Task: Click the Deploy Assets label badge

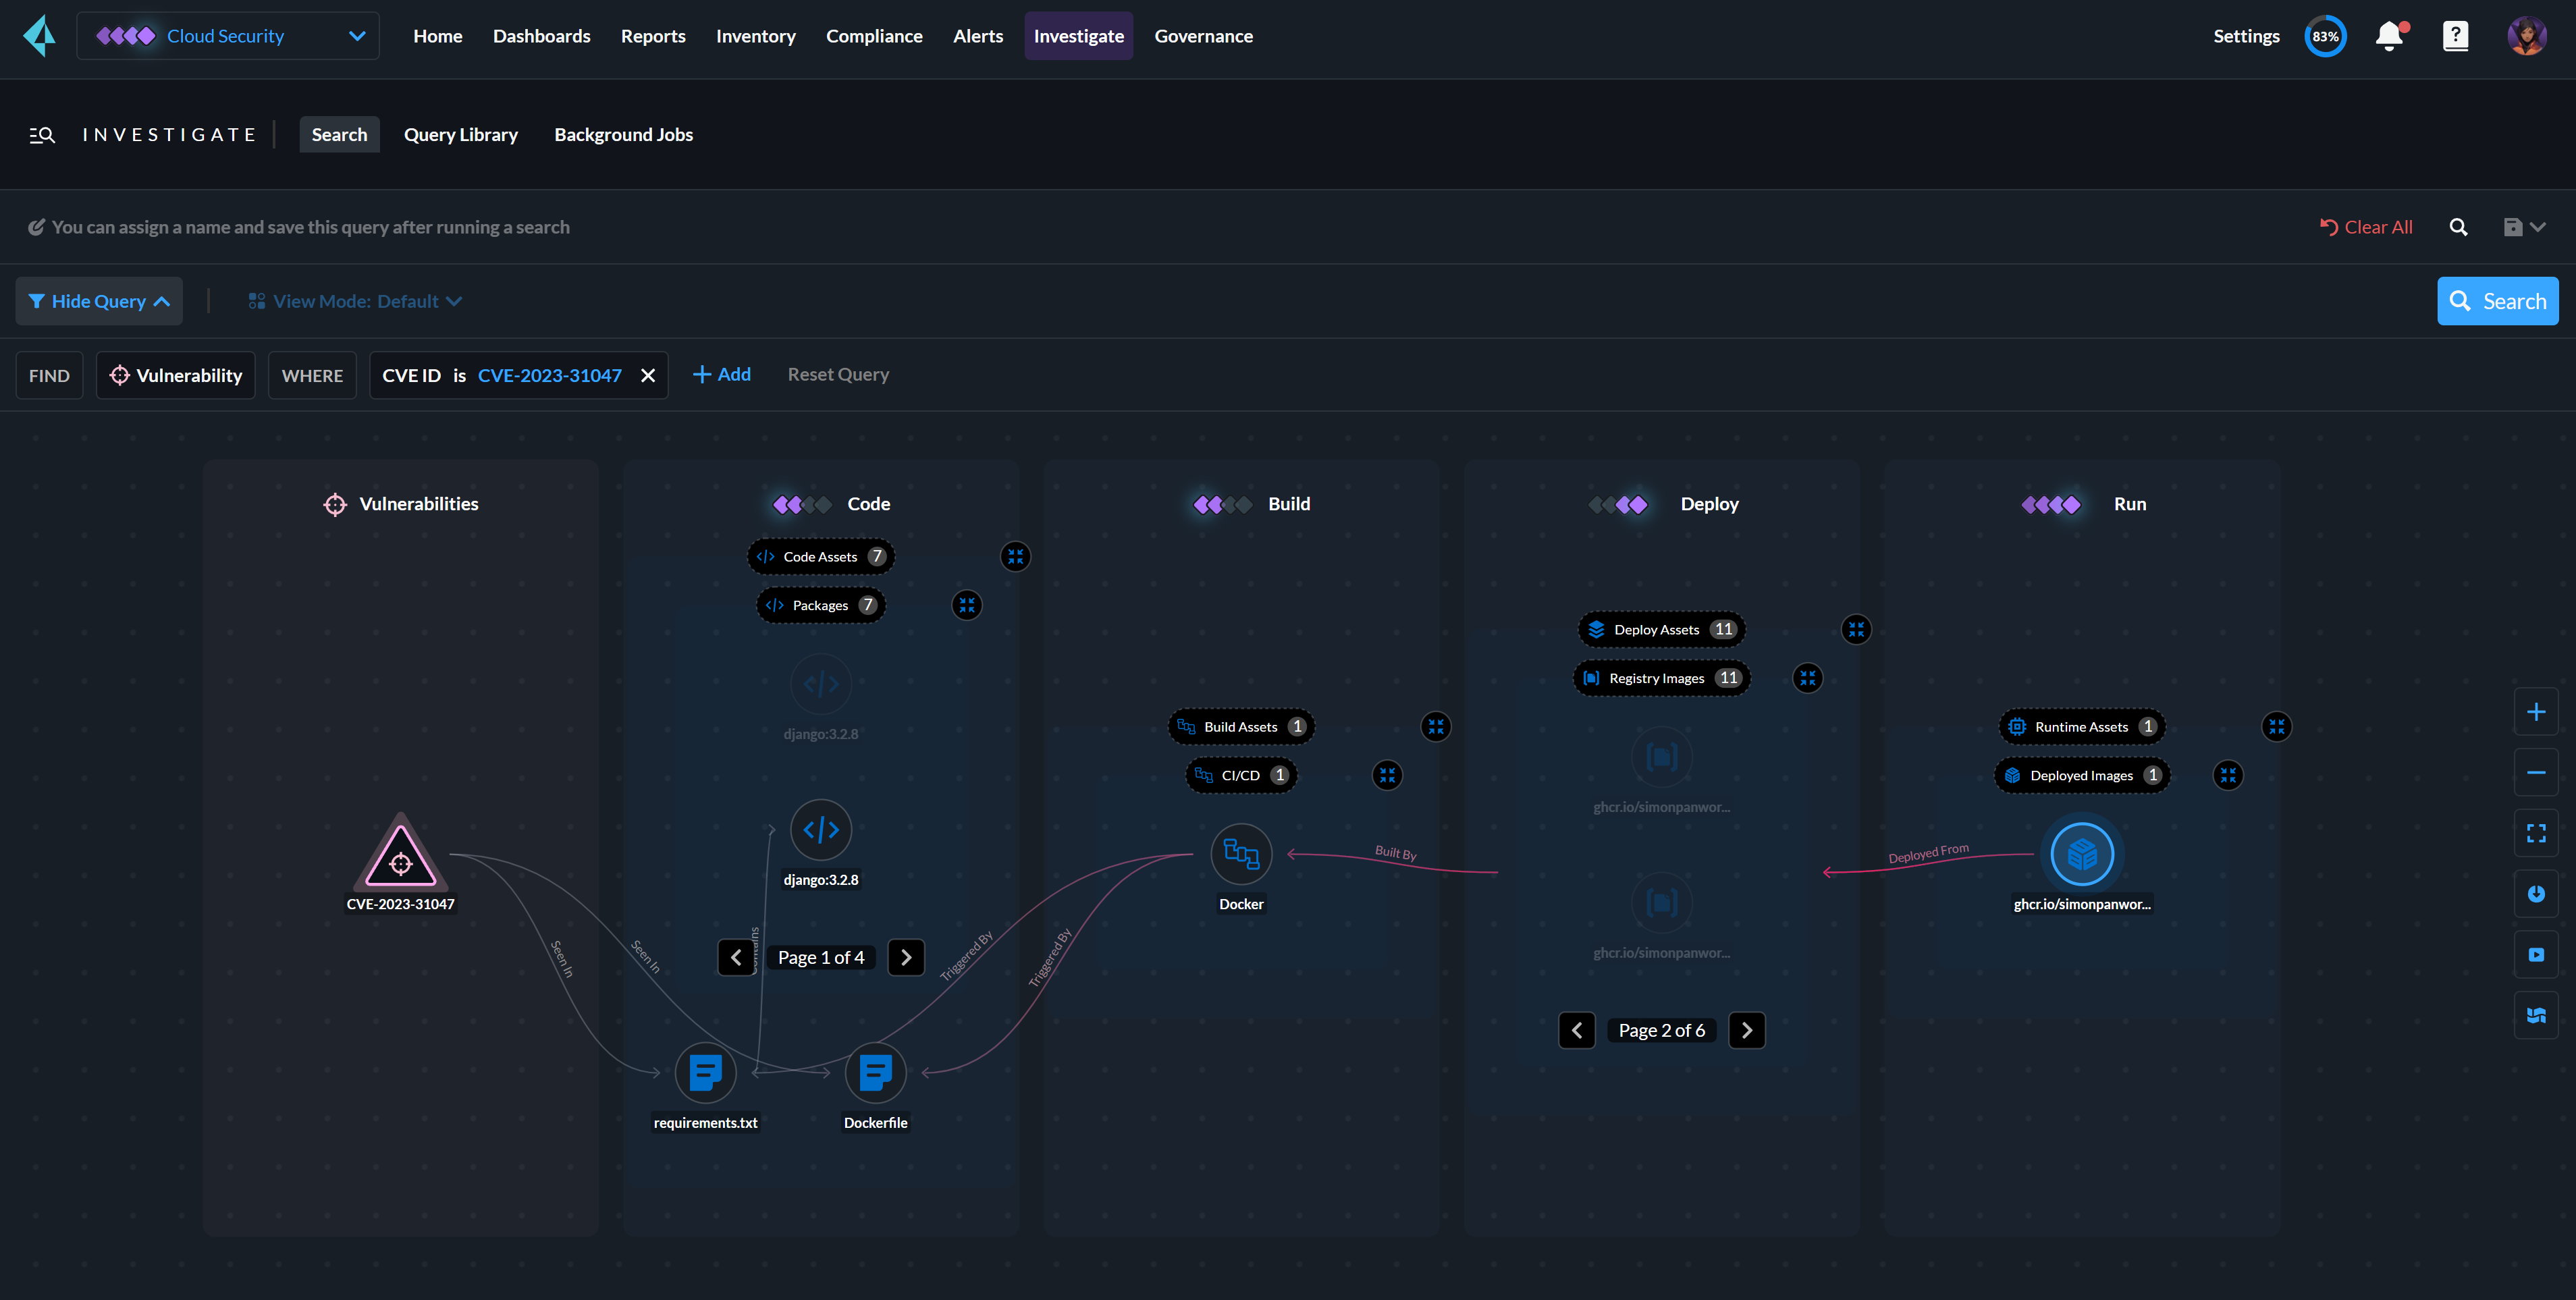Action: [1662, 630]
